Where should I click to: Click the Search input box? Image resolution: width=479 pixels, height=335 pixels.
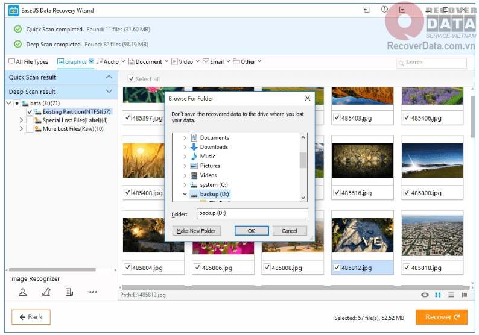click(x=431, y=63)
